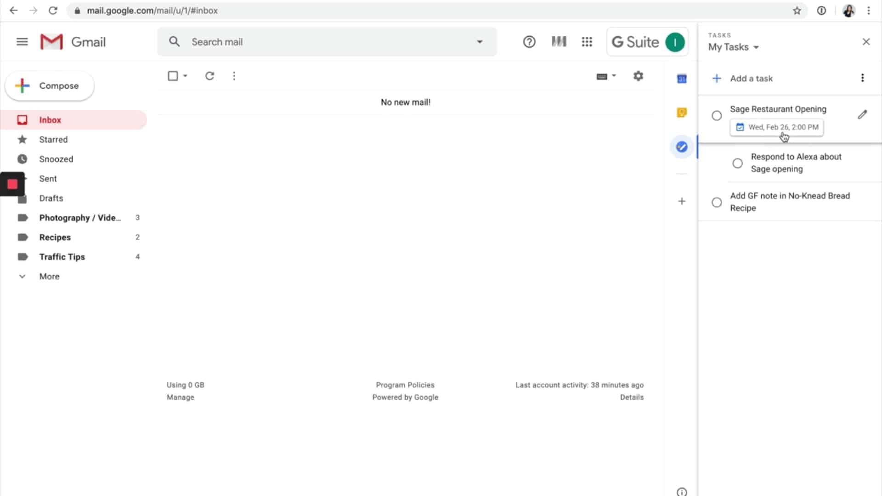
Task: Open account activity Details link
Action: click(x=632, y=397)
